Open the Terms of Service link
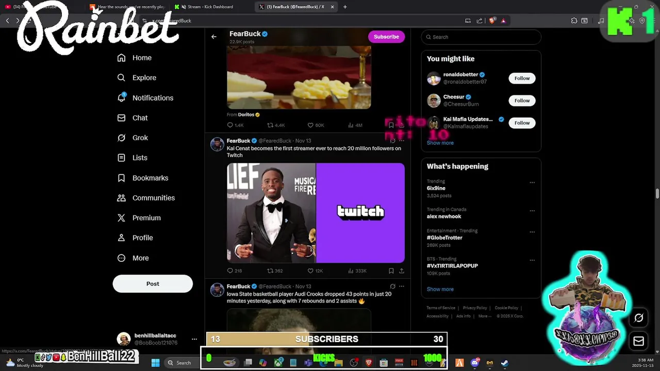This screenshot has height=371, width=660. point(441,308)
